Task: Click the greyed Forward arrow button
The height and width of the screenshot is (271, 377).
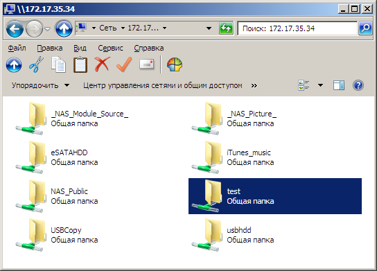Action: click(x=34, y=28)
